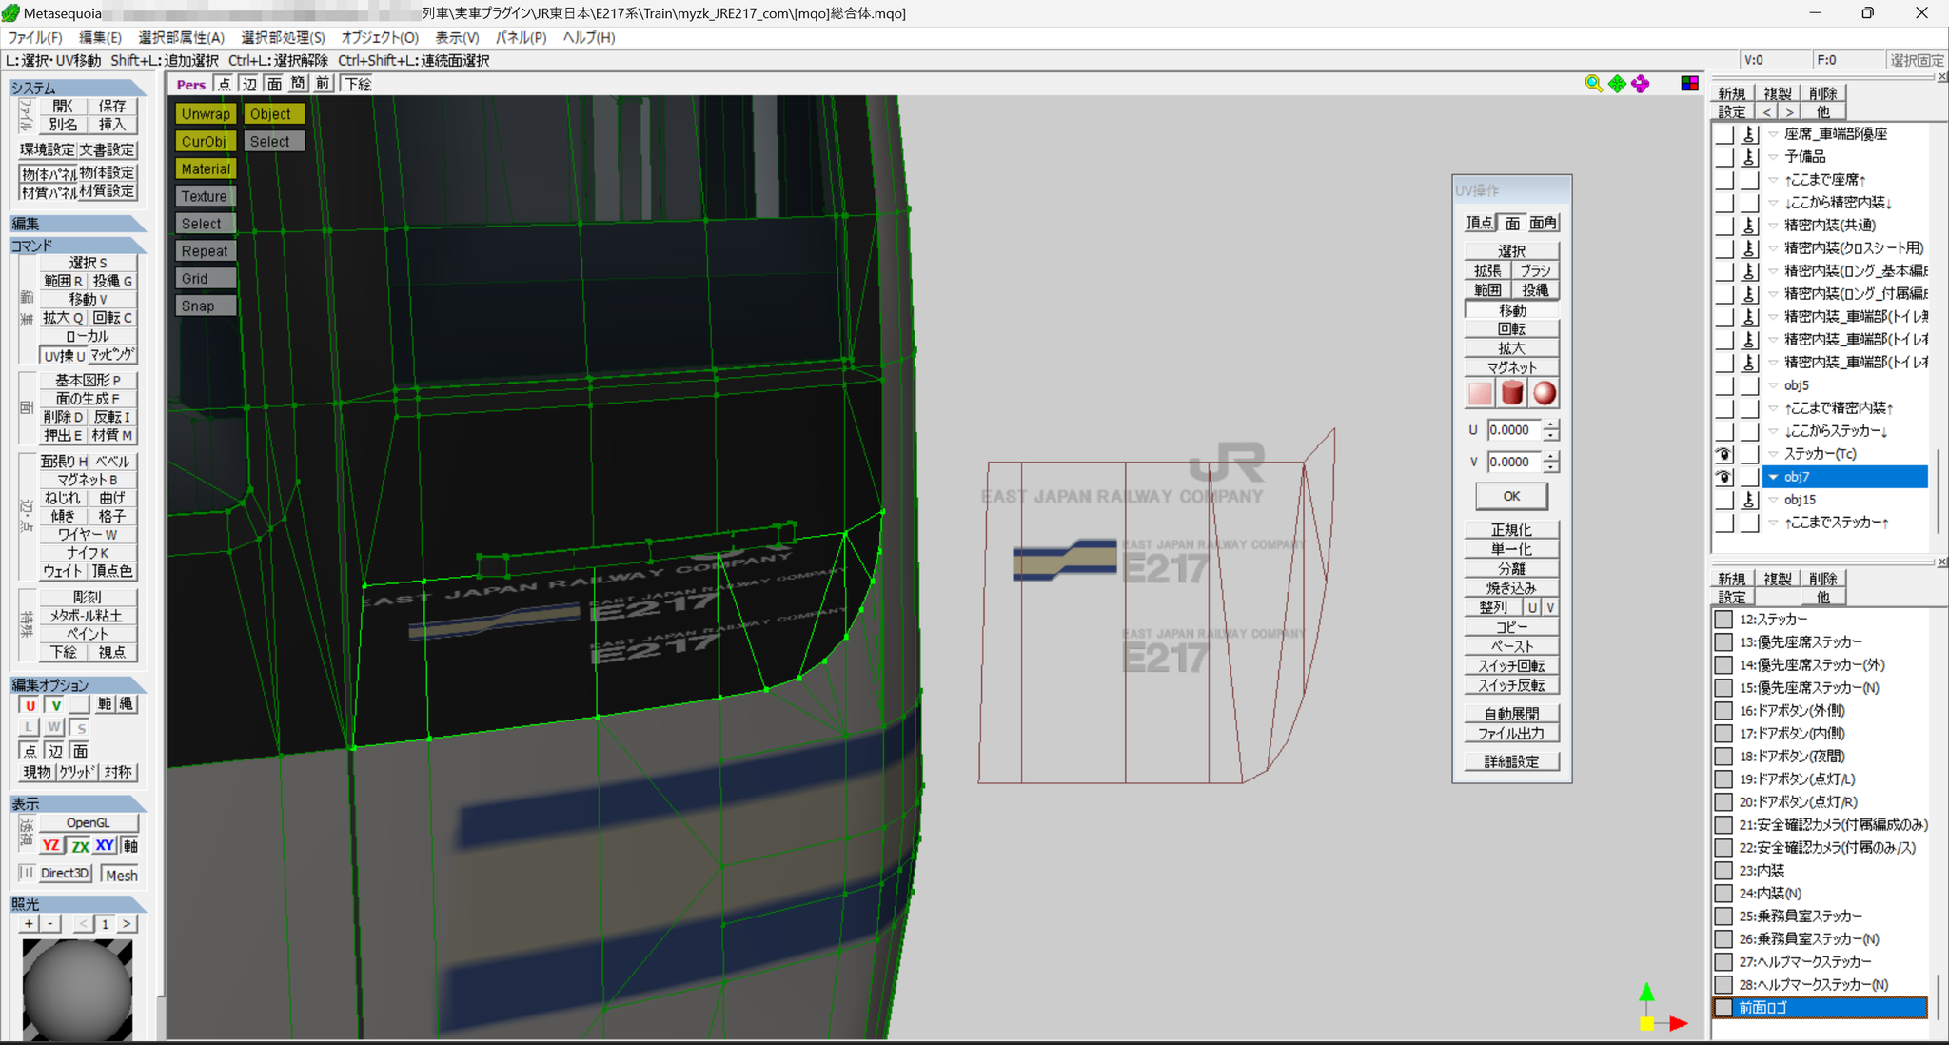
Task: Click the ファイル出力 button
Action: coord(1511,734)
